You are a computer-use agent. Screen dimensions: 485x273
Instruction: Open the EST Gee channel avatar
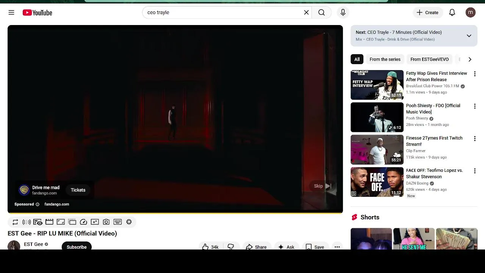tap(14, 245)
